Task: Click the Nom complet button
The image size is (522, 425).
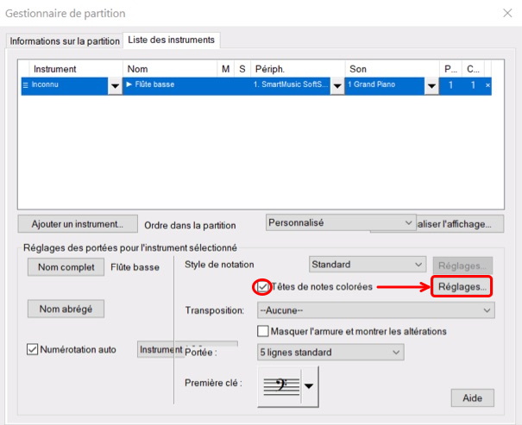Action: coord(66,267)
